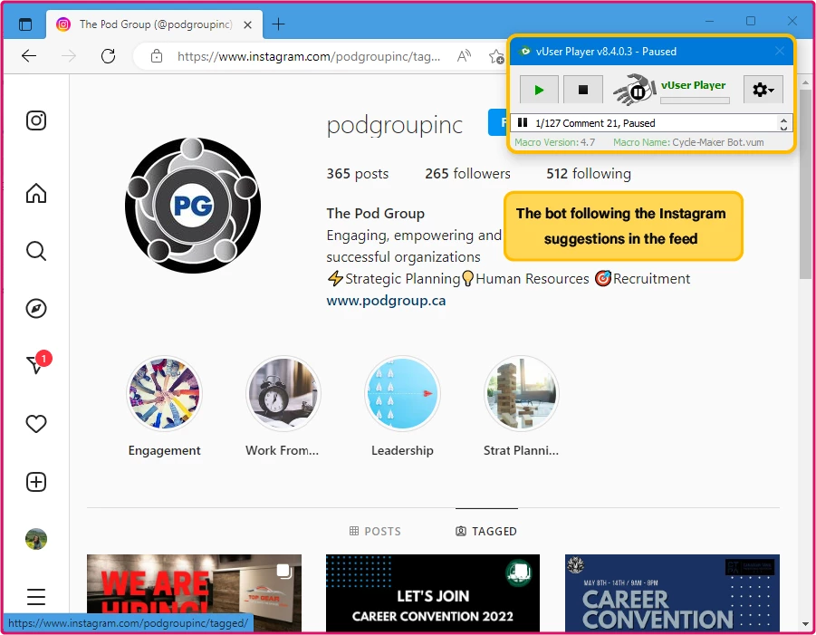Click the Create new post plus icon
The width and height of the screenshot is (816, 635).
36,482
